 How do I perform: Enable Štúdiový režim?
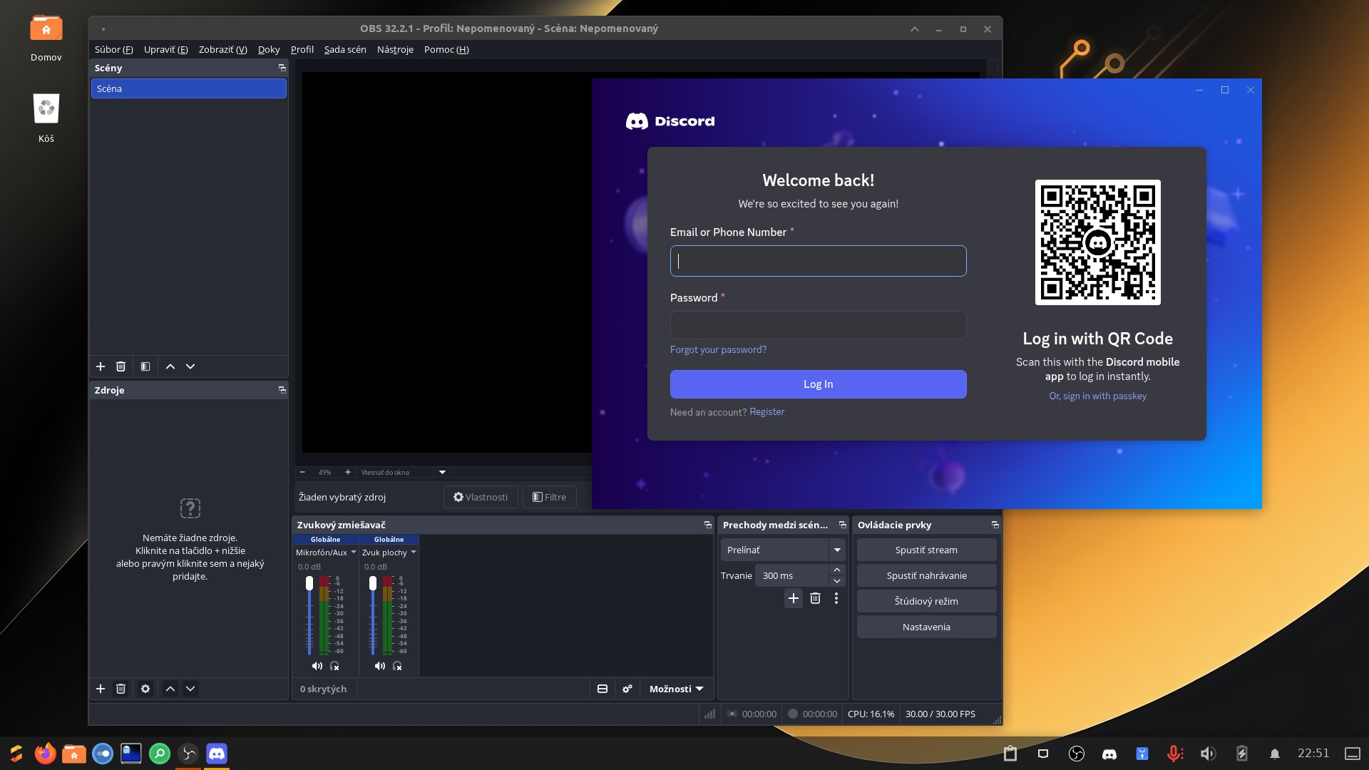926,601
